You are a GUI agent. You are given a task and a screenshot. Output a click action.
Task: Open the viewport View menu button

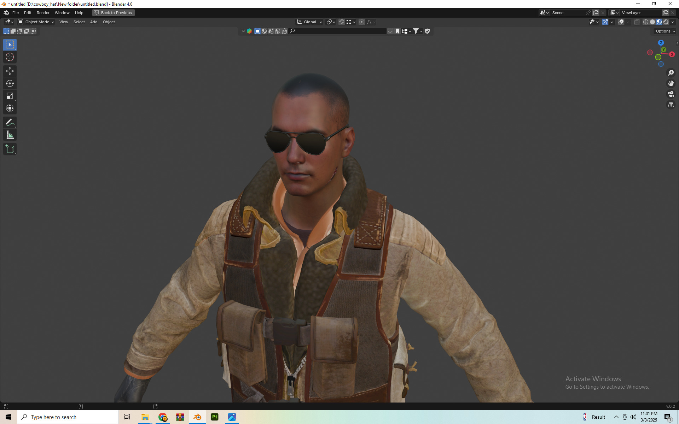(64, 22)
